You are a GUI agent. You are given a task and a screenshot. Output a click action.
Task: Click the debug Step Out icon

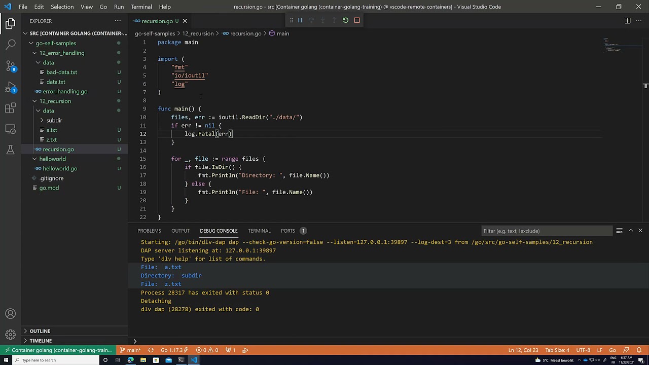[334, 20]
